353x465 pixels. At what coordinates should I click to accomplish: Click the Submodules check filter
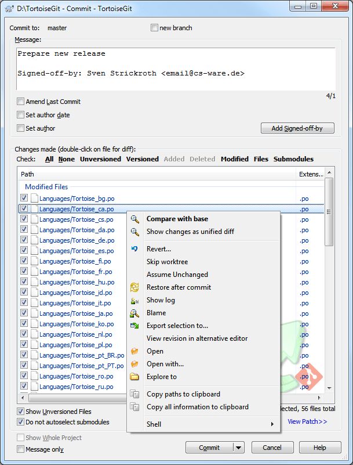coord(293,159)
